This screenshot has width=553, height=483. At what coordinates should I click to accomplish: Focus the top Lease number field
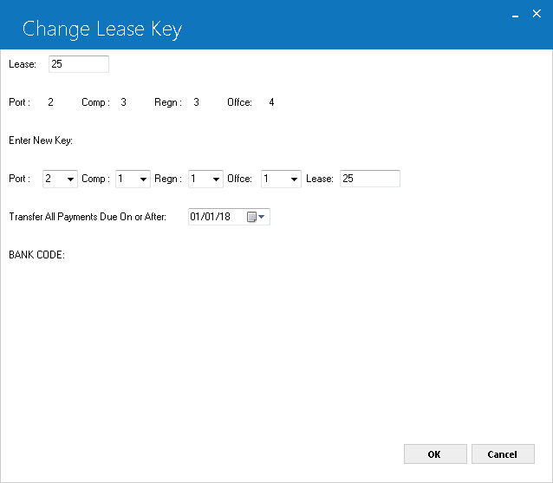[x=79, y=64]
